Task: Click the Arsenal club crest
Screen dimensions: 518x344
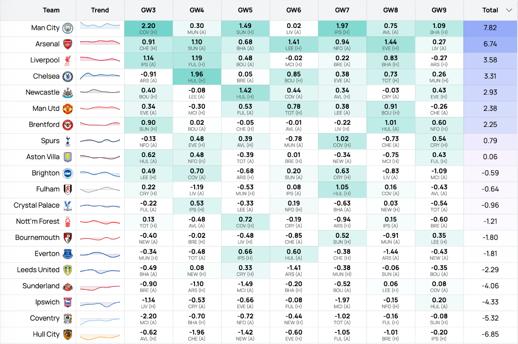Action: [x=68, y=44]
